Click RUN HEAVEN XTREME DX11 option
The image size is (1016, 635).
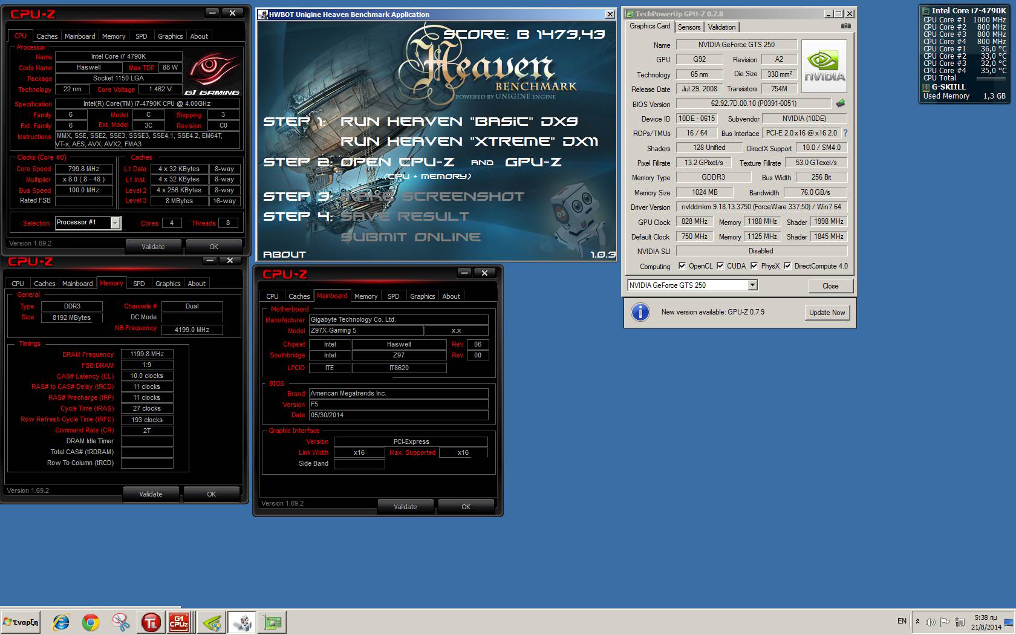point(469,142)
